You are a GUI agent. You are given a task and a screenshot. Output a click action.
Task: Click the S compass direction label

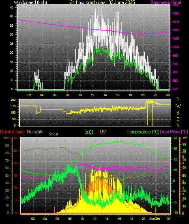178,113
